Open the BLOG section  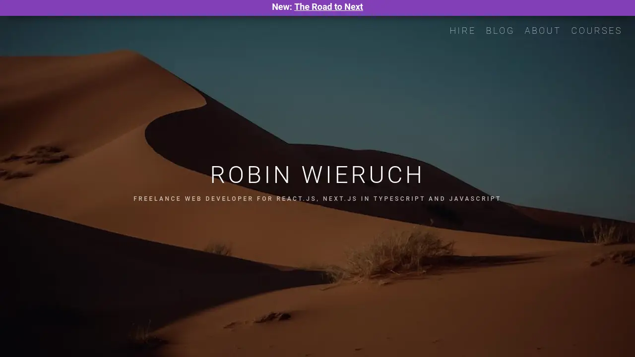500,31
